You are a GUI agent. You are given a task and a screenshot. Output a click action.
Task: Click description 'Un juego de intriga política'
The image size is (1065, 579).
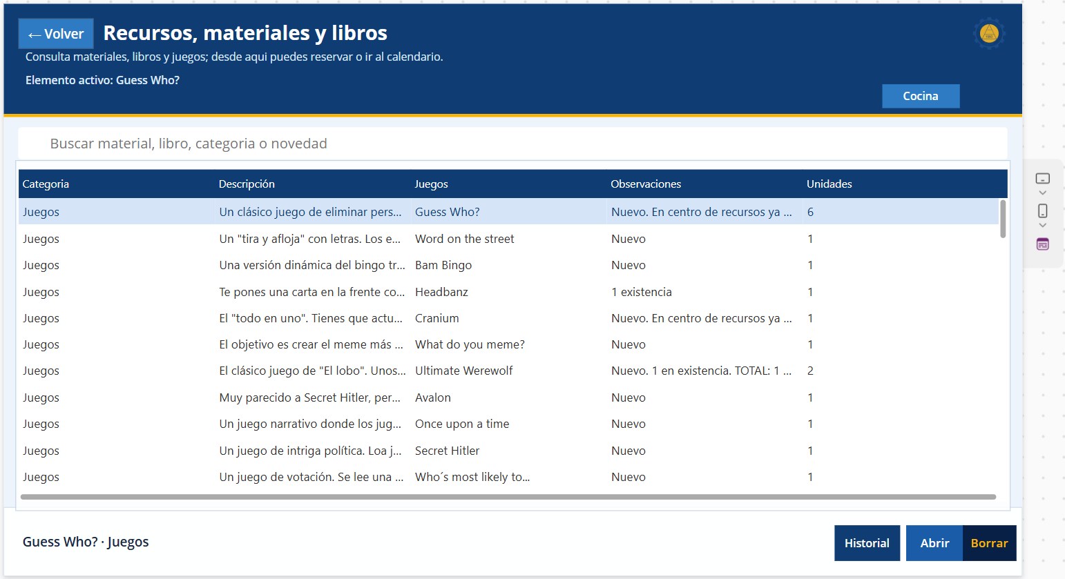pos(310,451)
